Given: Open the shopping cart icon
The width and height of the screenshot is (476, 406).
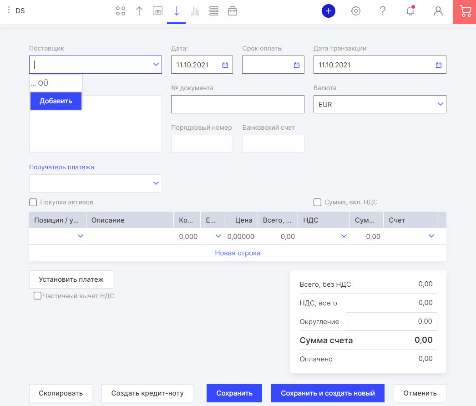Looking at the screenshot, I should pyautogui.click(x=465, y=12).
